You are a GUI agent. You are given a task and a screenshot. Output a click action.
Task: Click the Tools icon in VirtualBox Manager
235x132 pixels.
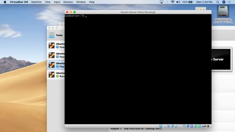tap(51, 35)
